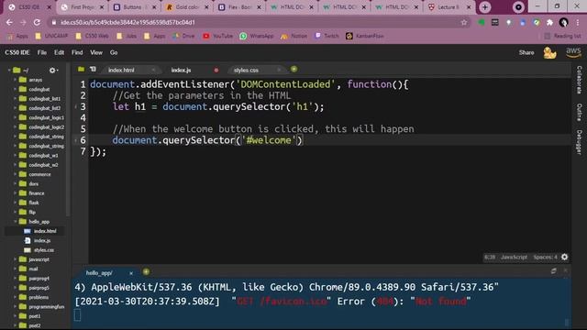The width and height of the screenshot is (587, 330).
Task: Expand the commerce folder
Action: tap(16, 174)
